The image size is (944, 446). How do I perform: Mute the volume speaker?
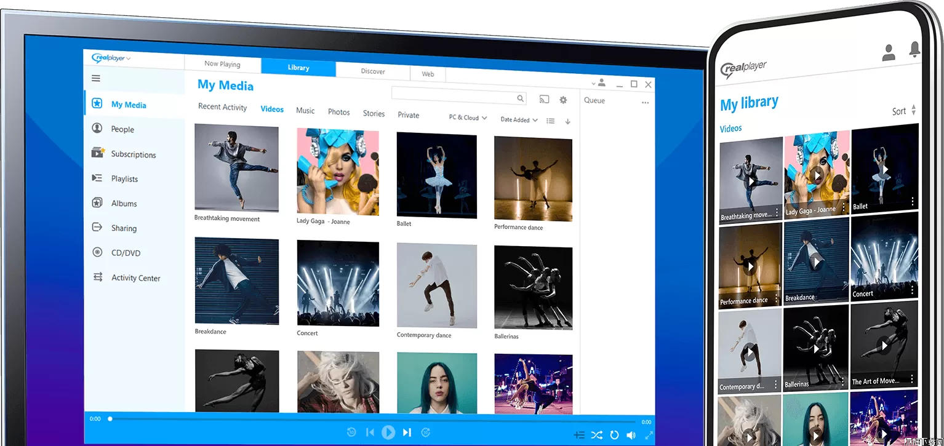(631, 435)
